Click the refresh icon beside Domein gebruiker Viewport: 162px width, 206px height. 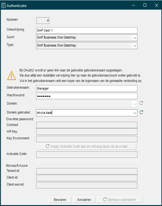[141, 112]
